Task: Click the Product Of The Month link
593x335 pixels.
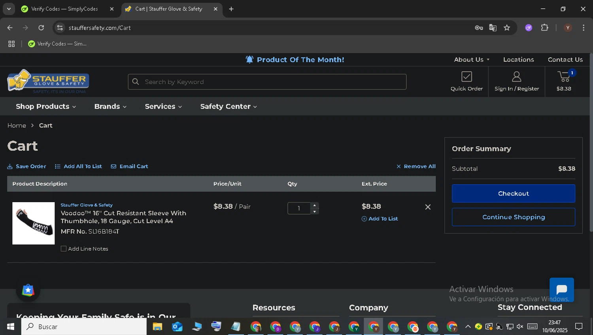Action: coord(300,59)
